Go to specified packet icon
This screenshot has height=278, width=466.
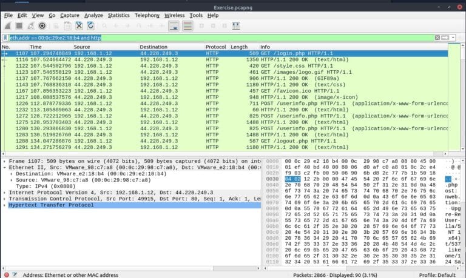tap(139, 26)
